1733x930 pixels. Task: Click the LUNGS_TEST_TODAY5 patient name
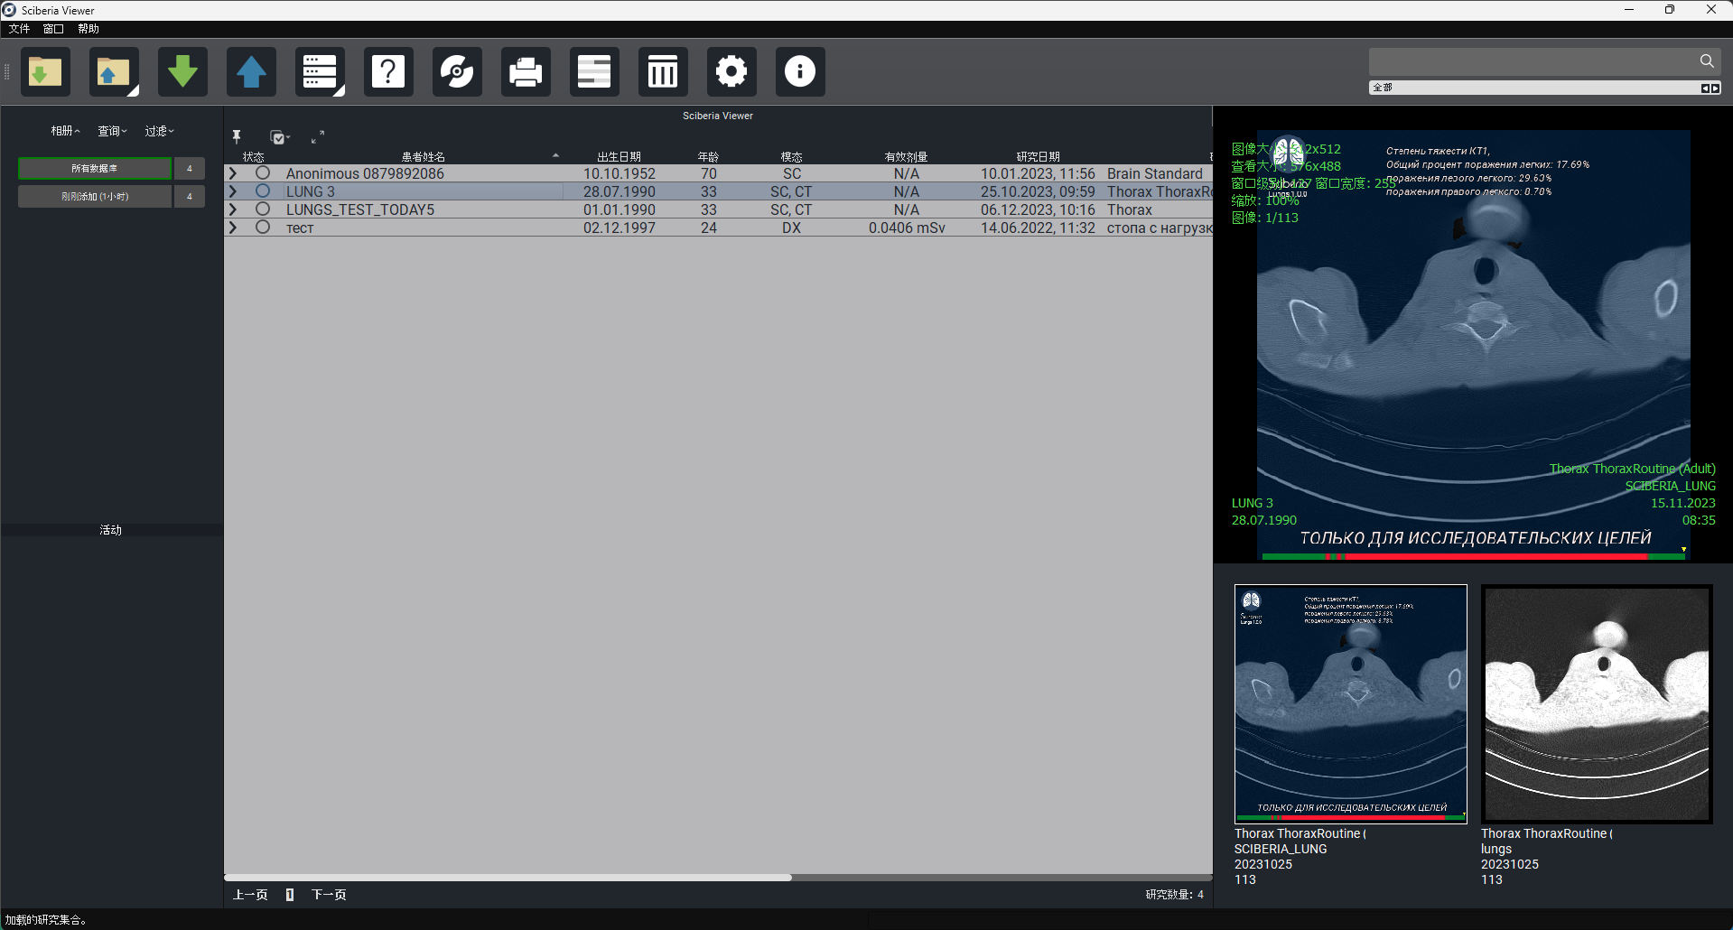pos(360,209)
